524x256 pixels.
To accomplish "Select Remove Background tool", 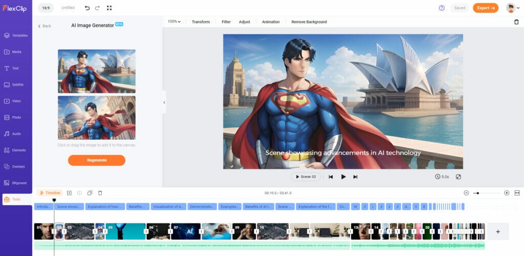I will 309,22.
